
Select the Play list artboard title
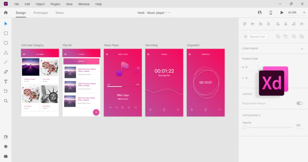tap(67, 45)
